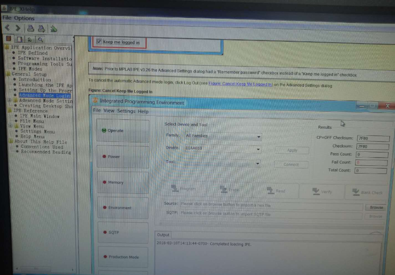Open the Software Installation topic
The height and width of the screenshot is (275, 395).
tap(45, 58)
